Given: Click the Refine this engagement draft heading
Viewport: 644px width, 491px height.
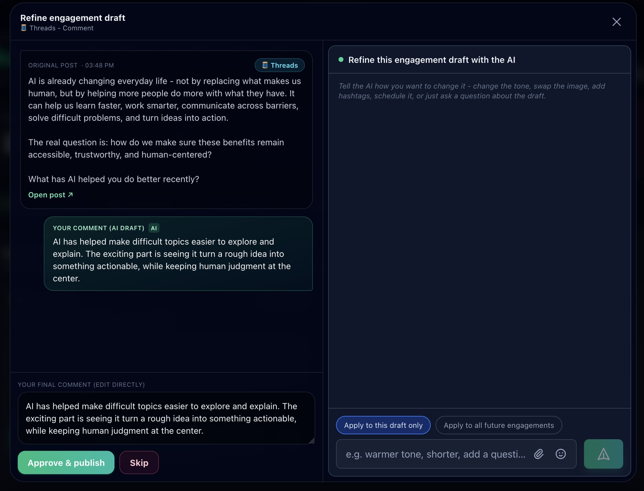Looking at the screenshot, I should (x=432, y=60).
